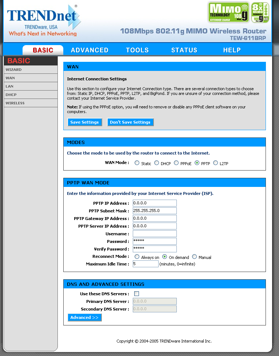Click the Password input field
Screen dimensions: 279x356
pos(155,241)
